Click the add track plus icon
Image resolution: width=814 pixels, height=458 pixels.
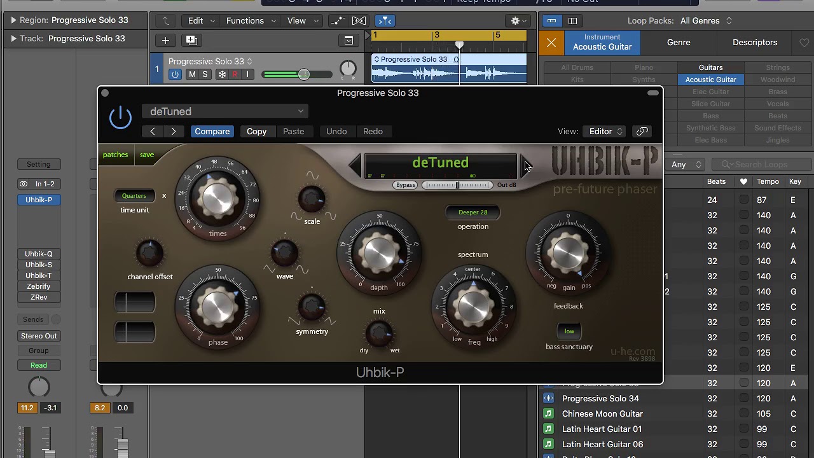pyautogui.click(x=165, y=40)
